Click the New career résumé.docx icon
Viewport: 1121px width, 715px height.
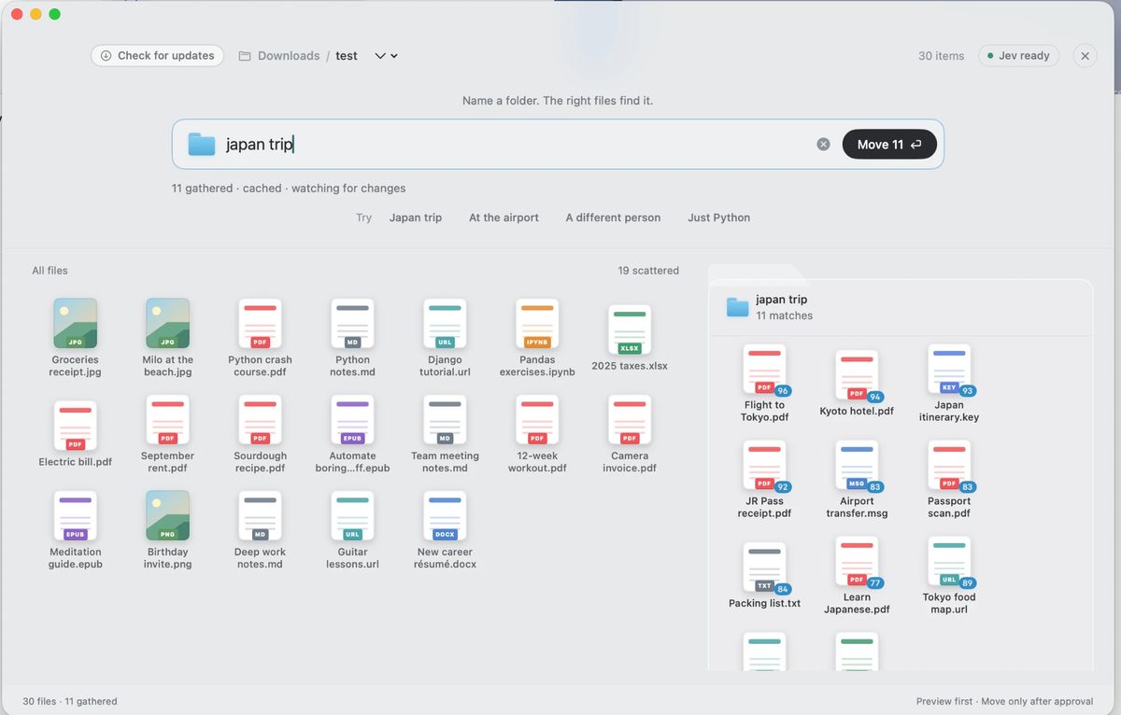coord(445,515)
